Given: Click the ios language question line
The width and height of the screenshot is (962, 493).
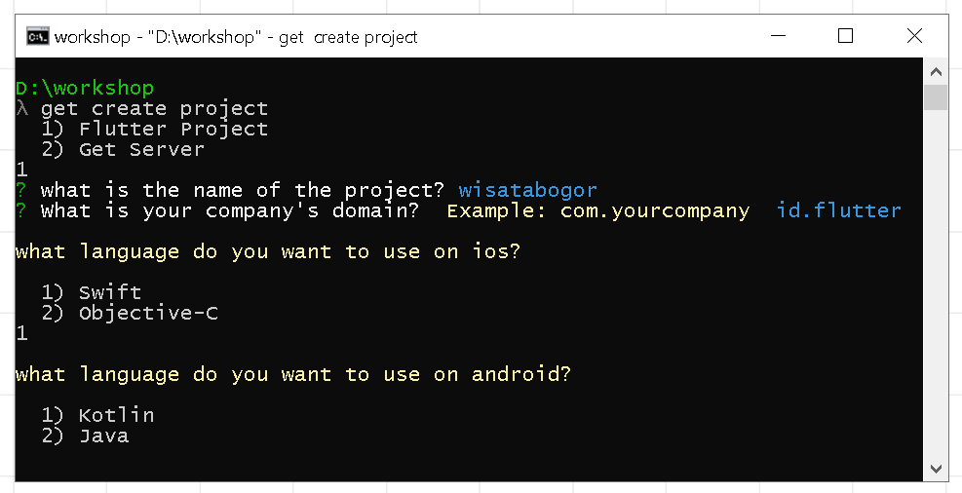Looking at the screenshot, I should [x=268, y=251].
